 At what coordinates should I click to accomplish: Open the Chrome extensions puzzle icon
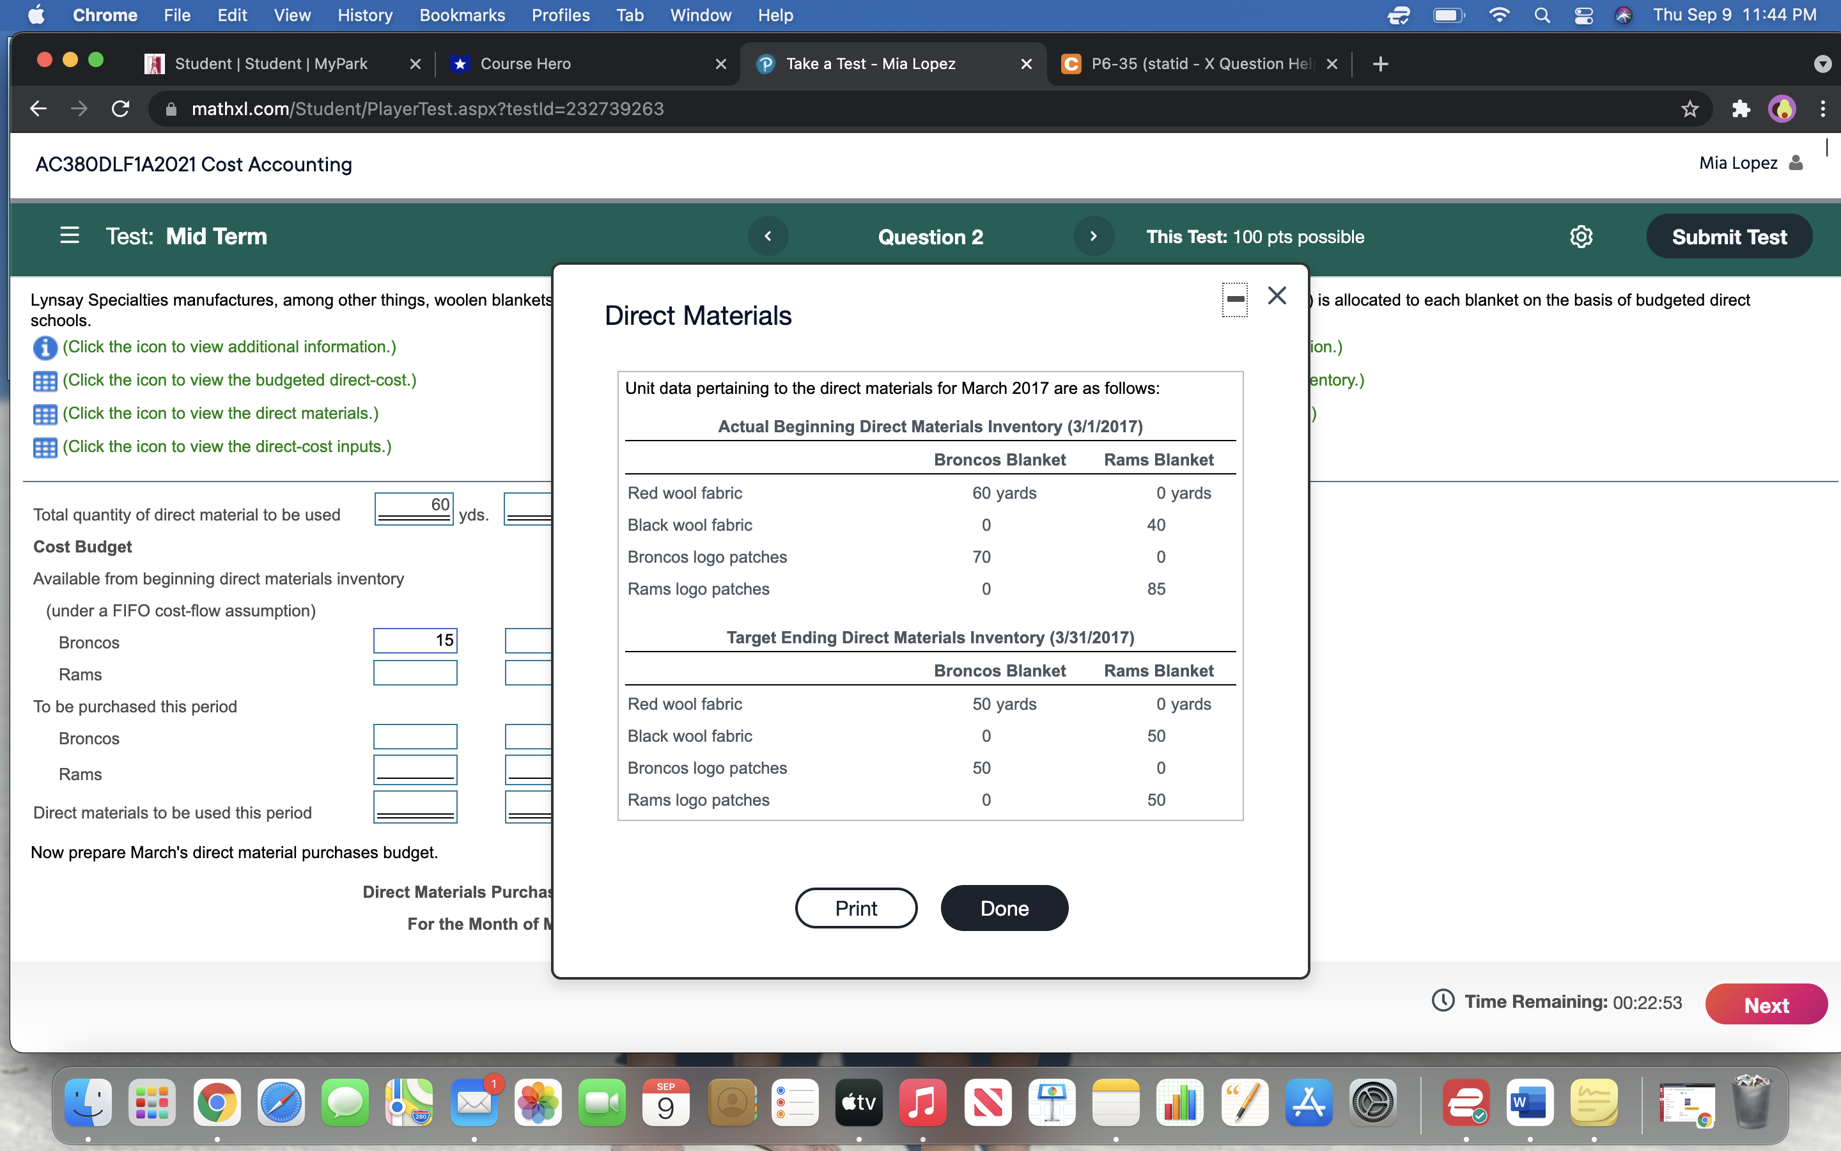click(1741, 108)
